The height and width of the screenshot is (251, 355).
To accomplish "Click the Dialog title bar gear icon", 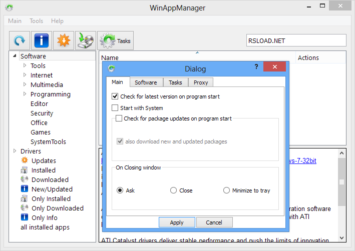I will (111, 68).
